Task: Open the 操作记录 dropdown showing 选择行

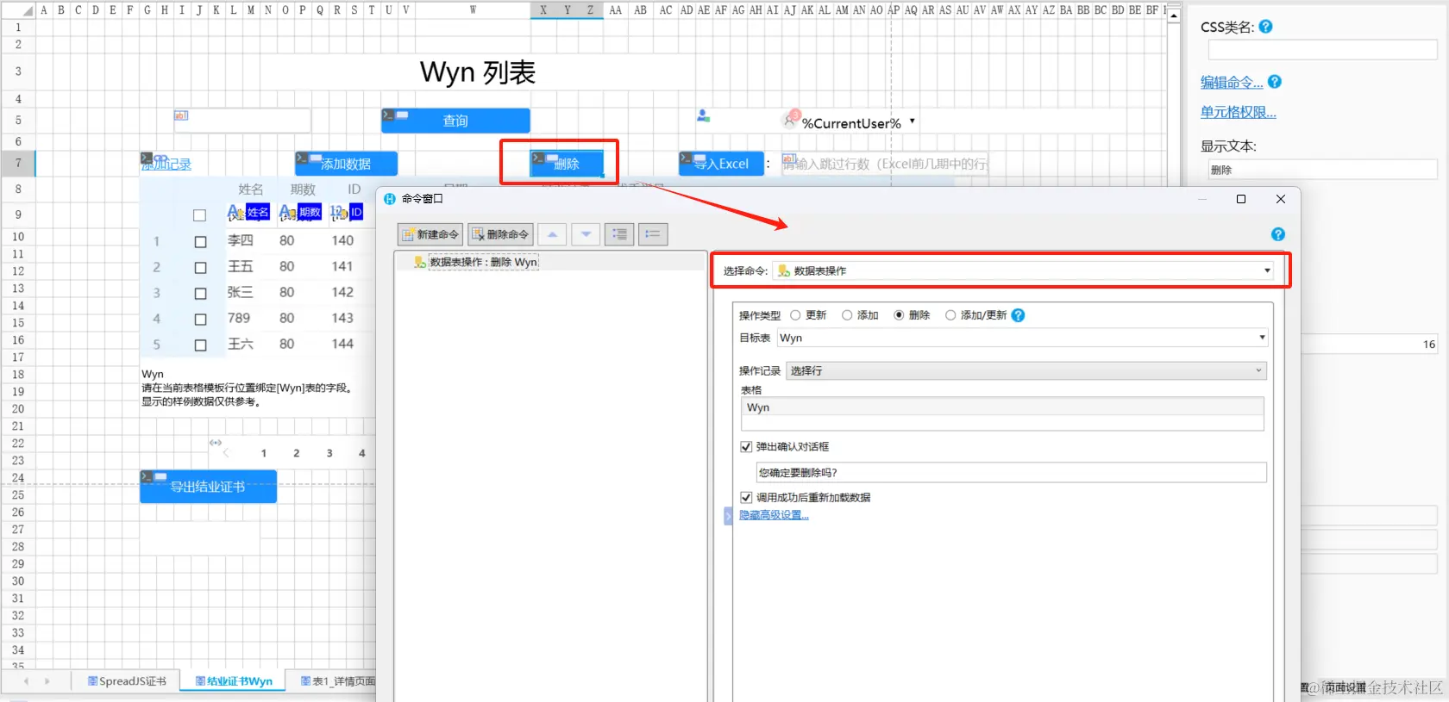Action: (x=1026, y=370)
